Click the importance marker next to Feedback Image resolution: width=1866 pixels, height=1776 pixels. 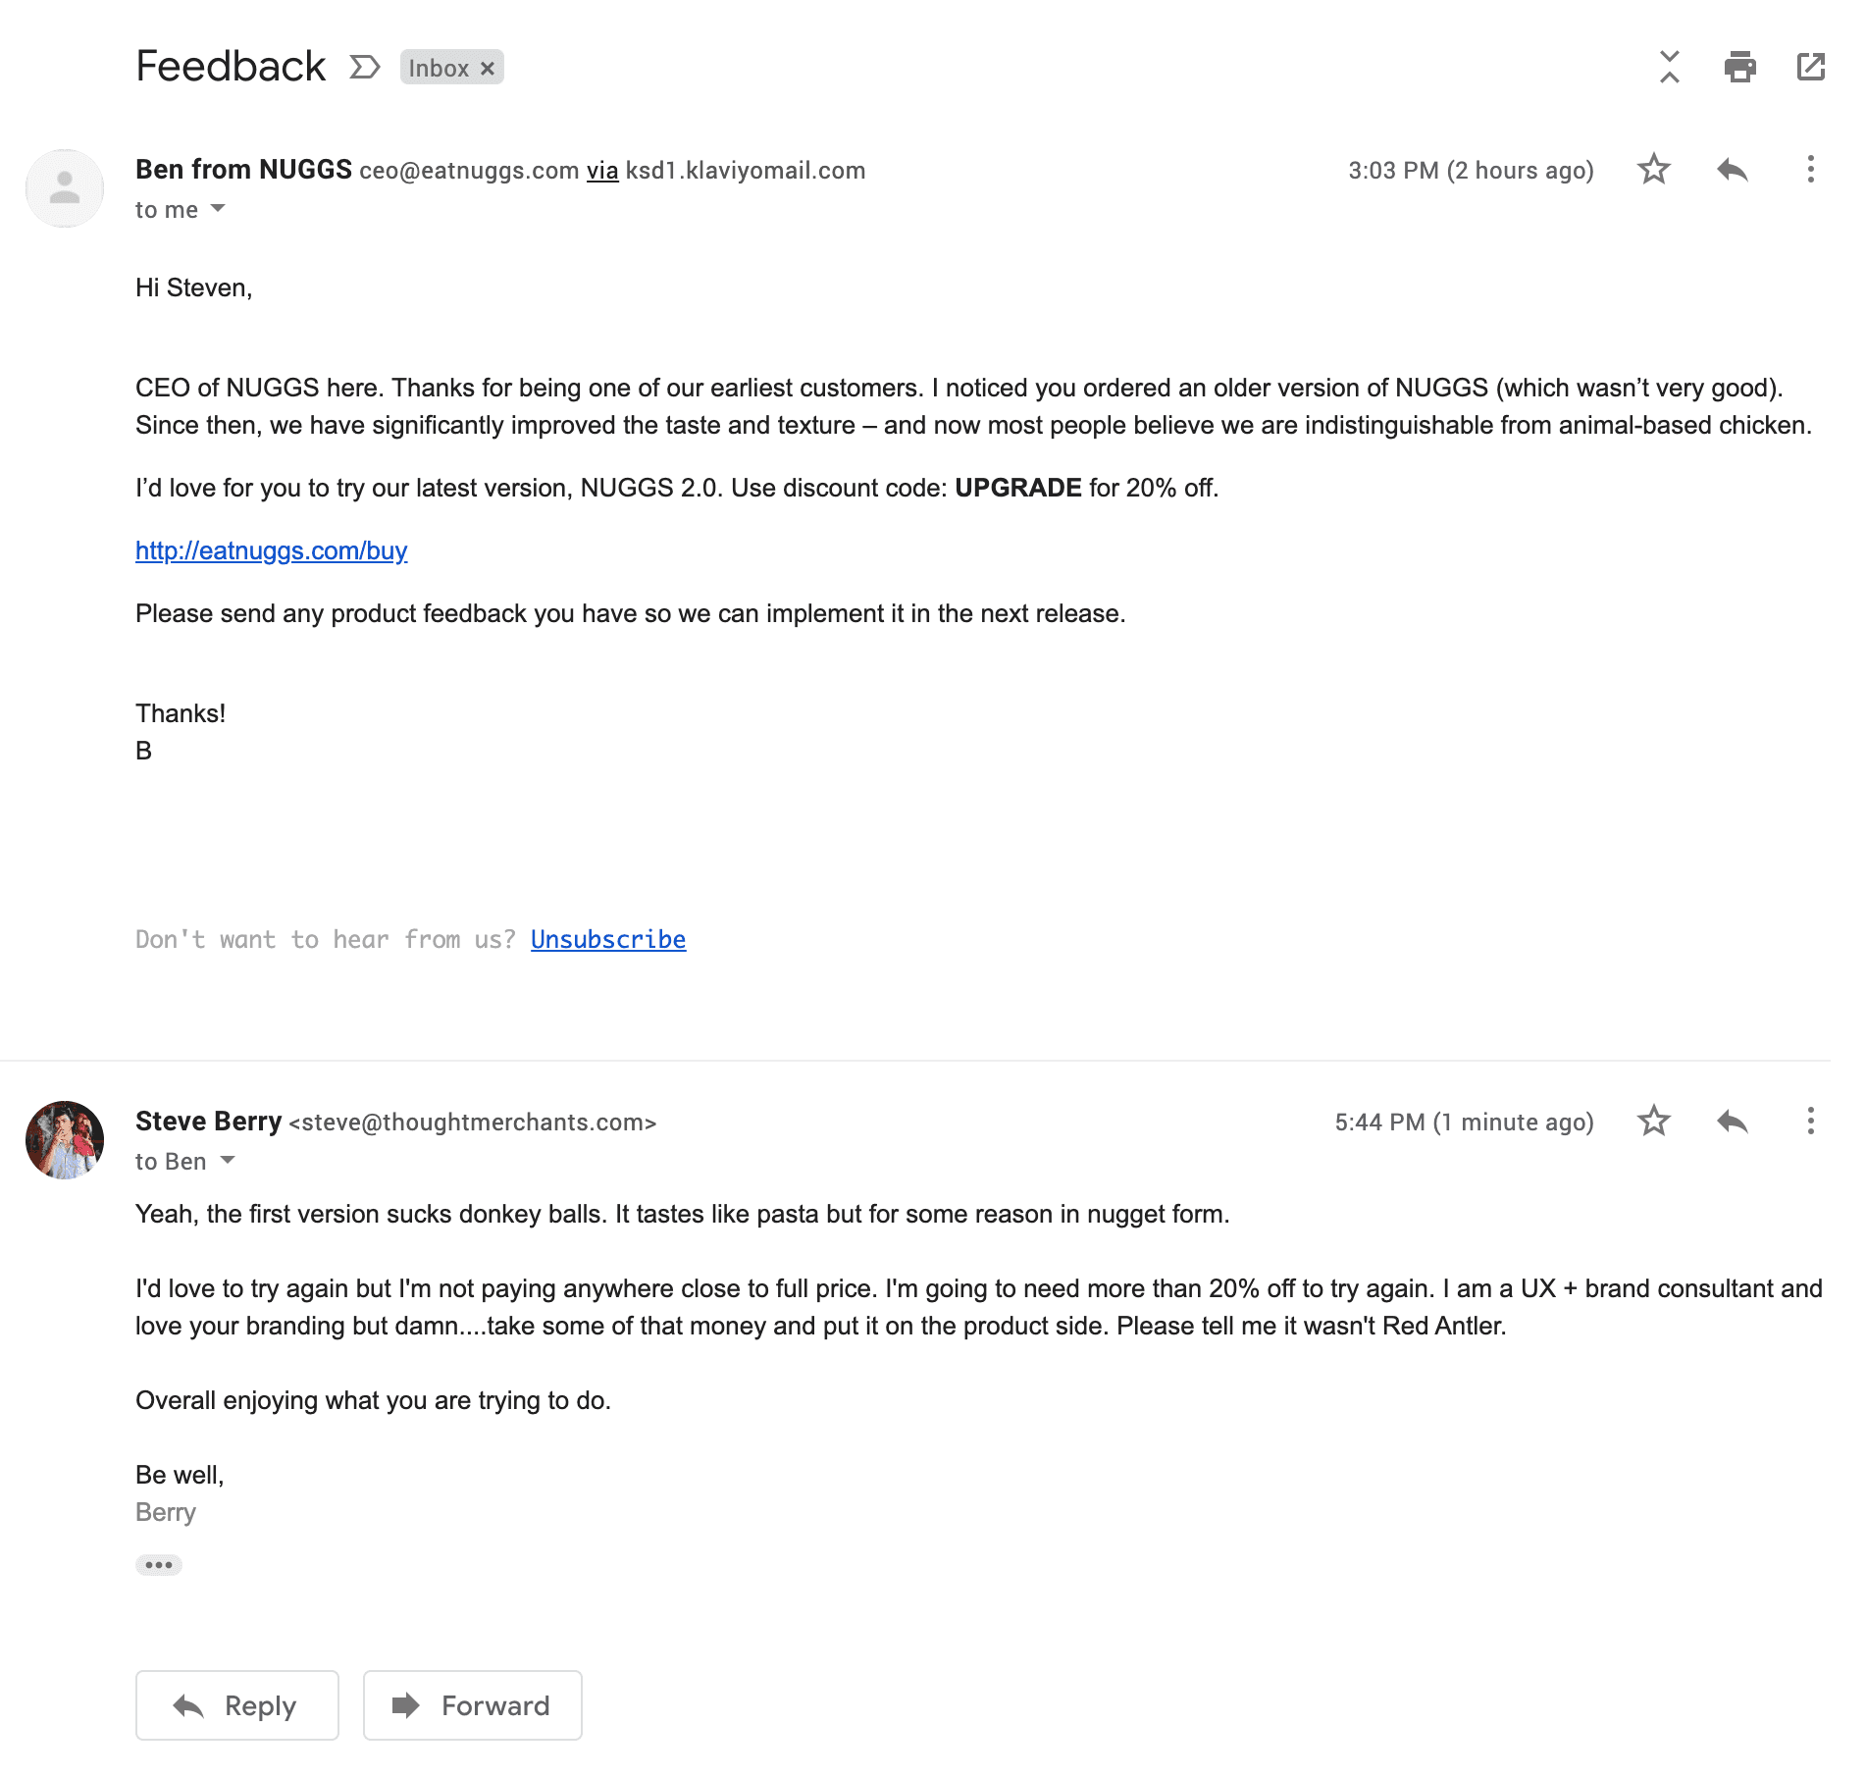pos(364,67)
